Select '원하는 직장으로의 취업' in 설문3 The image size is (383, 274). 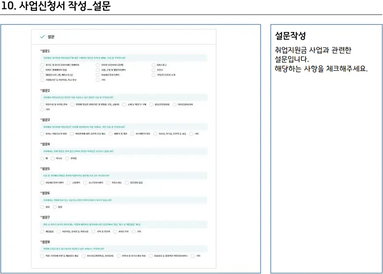pos(42,134)
